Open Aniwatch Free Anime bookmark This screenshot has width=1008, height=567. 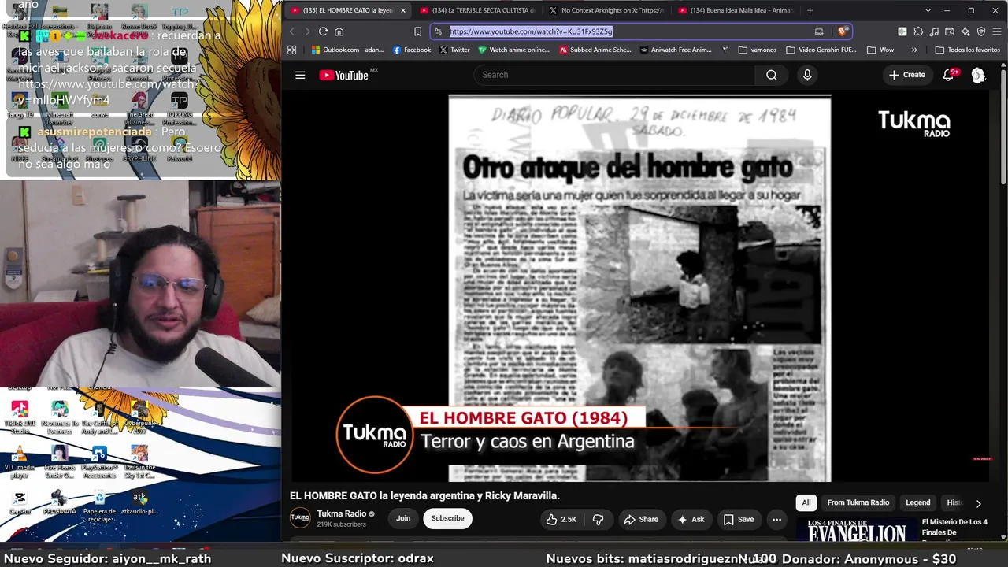[x=676, y=50]
